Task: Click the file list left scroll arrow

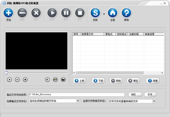Action: [74, 73]
